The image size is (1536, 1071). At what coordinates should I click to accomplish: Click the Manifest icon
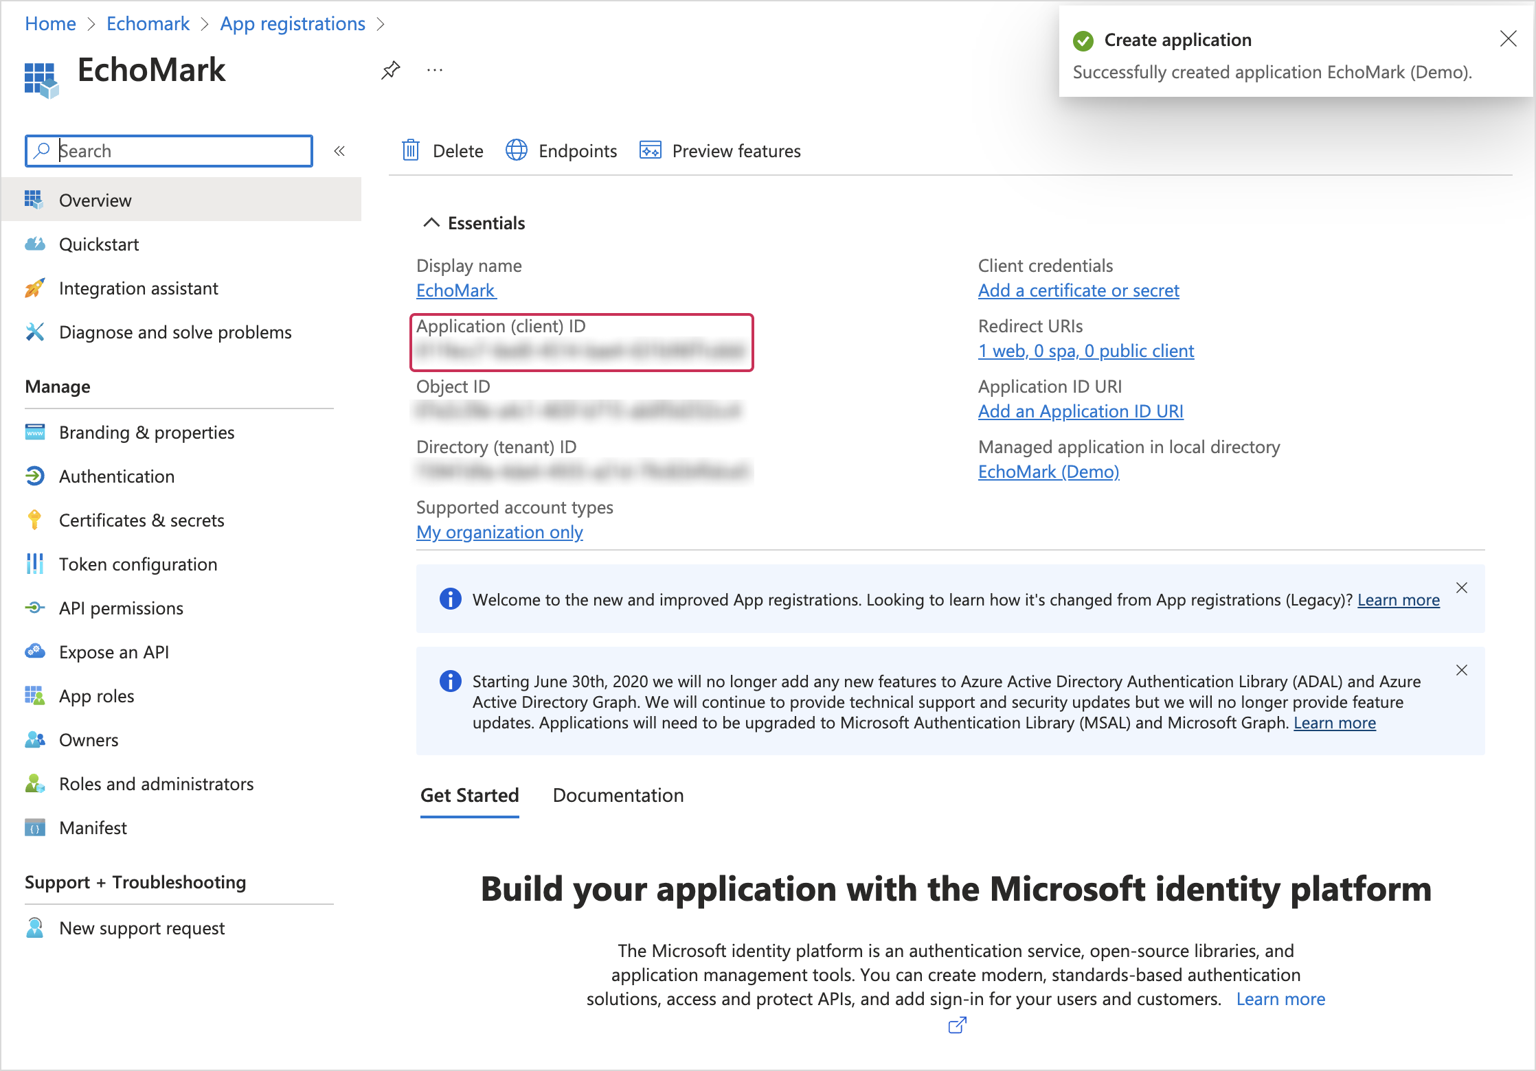tap(34, 827)
